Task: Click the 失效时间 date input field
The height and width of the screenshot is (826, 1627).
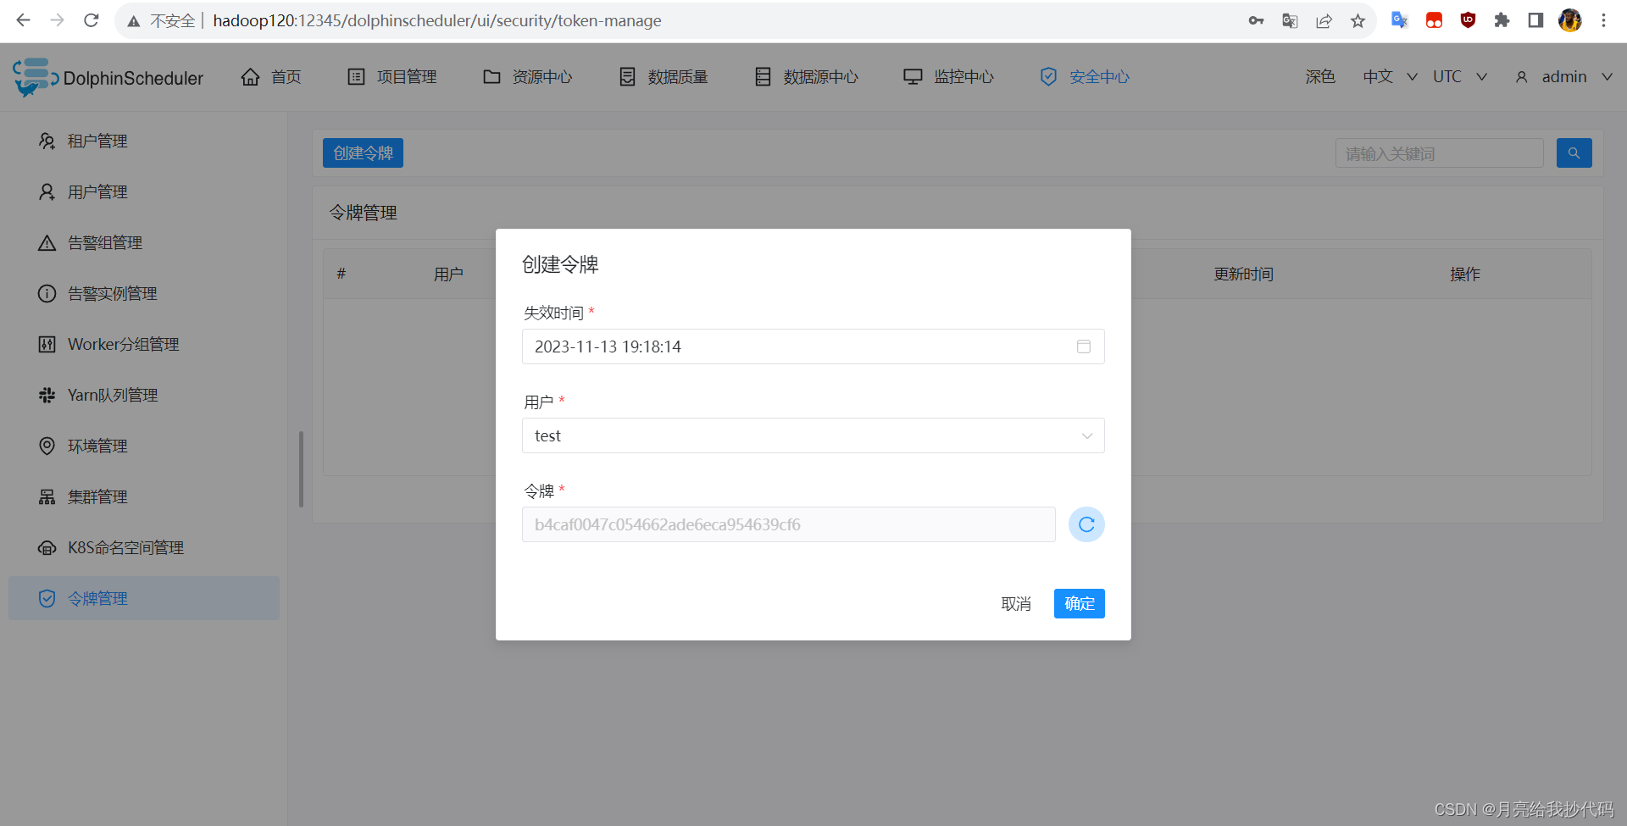Action: tap(813, 346)
